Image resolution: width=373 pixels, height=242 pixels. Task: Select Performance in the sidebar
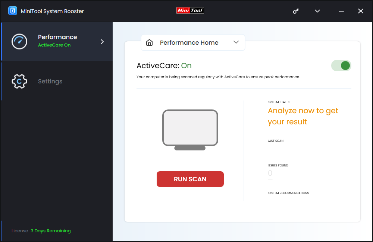[57, 37]
